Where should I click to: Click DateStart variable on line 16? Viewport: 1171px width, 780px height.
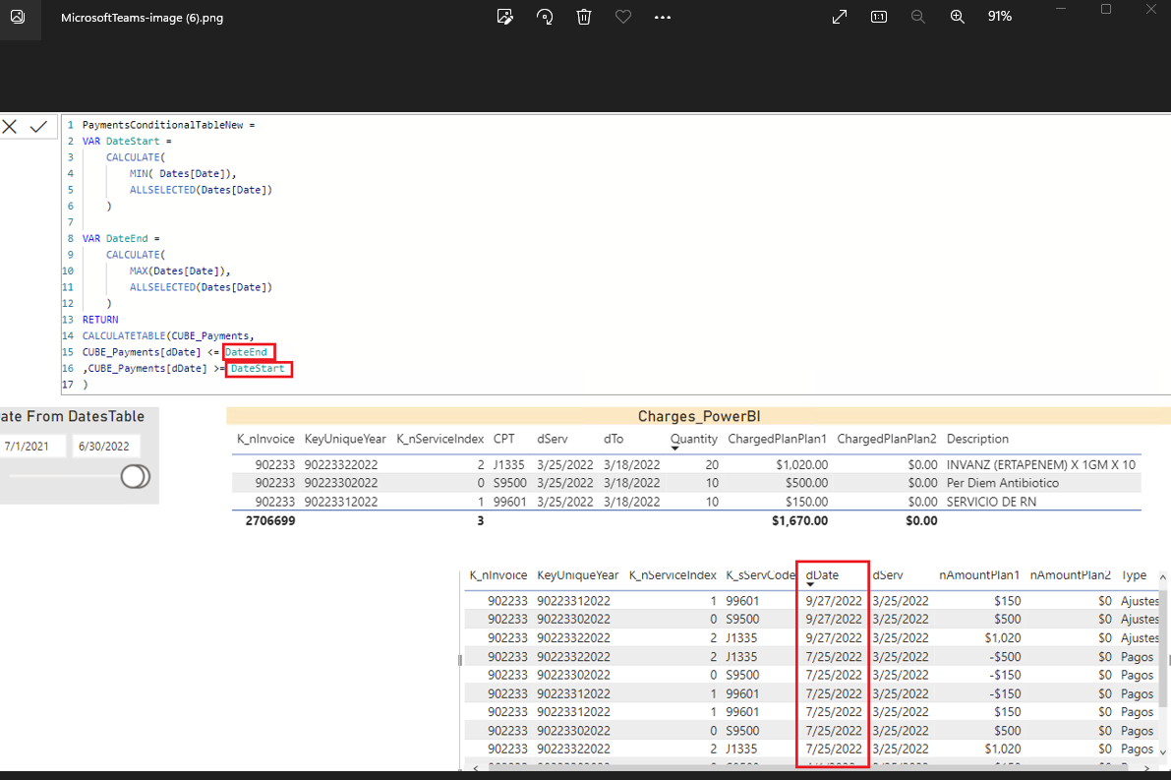click(258, 368)
